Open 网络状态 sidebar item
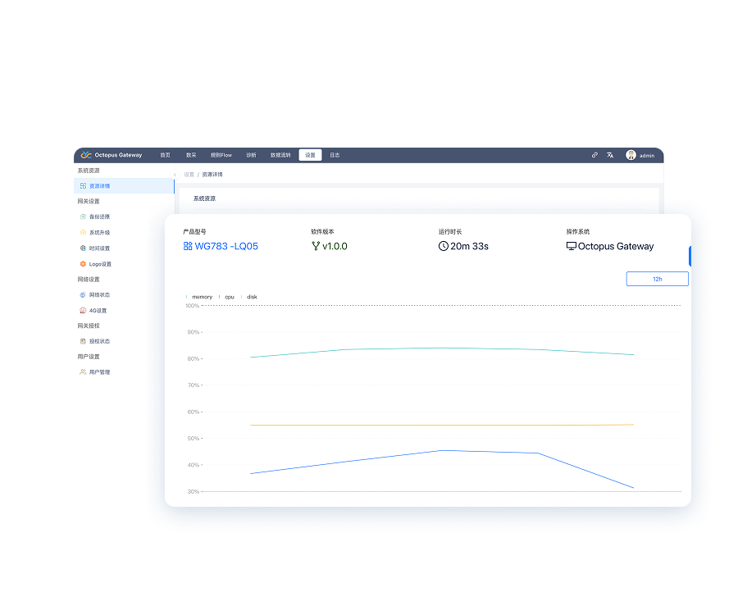This screenshot has width=738, height=615. pyautogui.click(x=99, y=295)
